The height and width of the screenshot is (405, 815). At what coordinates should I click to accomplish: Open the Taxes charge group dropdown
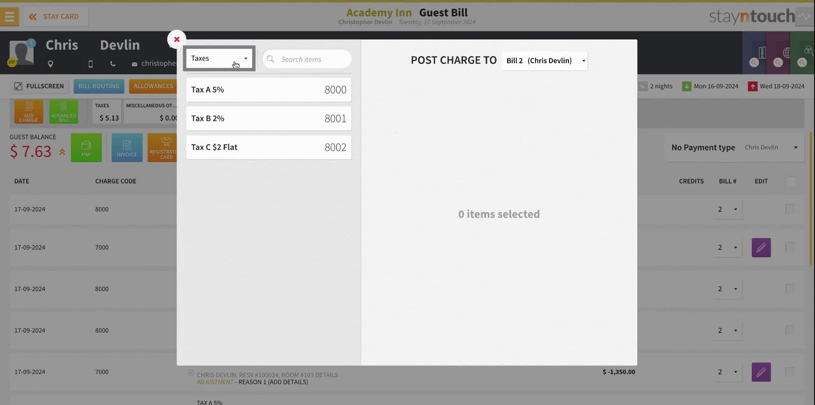(219, 58)
